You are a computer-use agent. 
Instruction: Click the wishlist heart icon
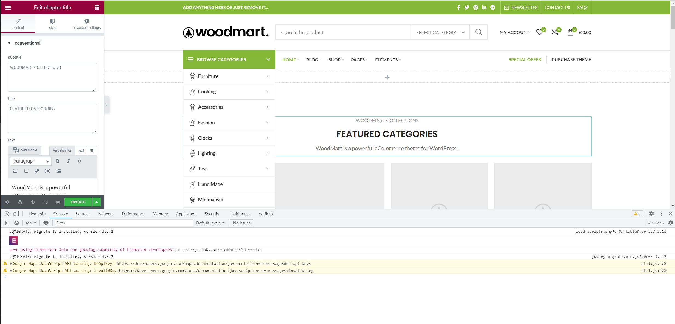click(539, 32)
